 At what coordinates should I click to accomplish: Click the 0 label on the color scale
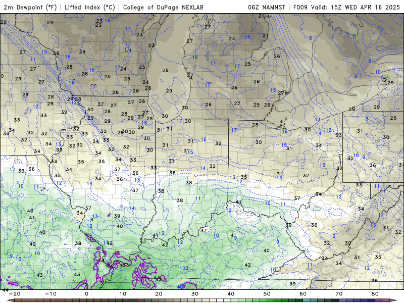(x=86, y=294)
